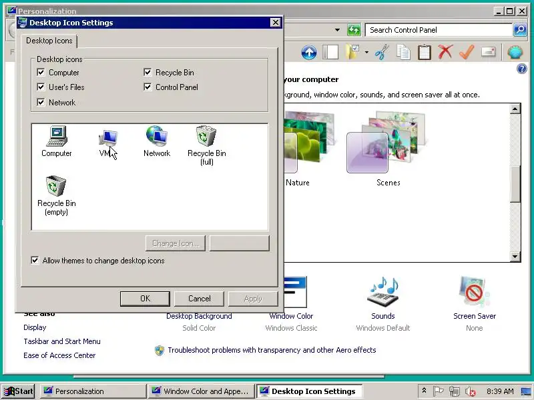This screenshot has width=534, height=400.
Task: Click the Cancel button
Action: click(x=199, y=299)
